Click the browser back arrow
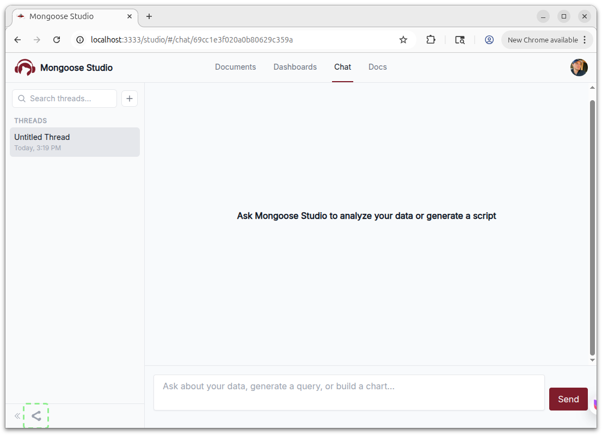The height and width of the screenshot is (435, 602). point(17,40)
